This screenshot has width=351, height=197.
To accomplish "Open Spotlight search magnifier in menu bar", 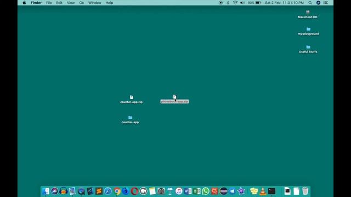I will pos(310,3).
